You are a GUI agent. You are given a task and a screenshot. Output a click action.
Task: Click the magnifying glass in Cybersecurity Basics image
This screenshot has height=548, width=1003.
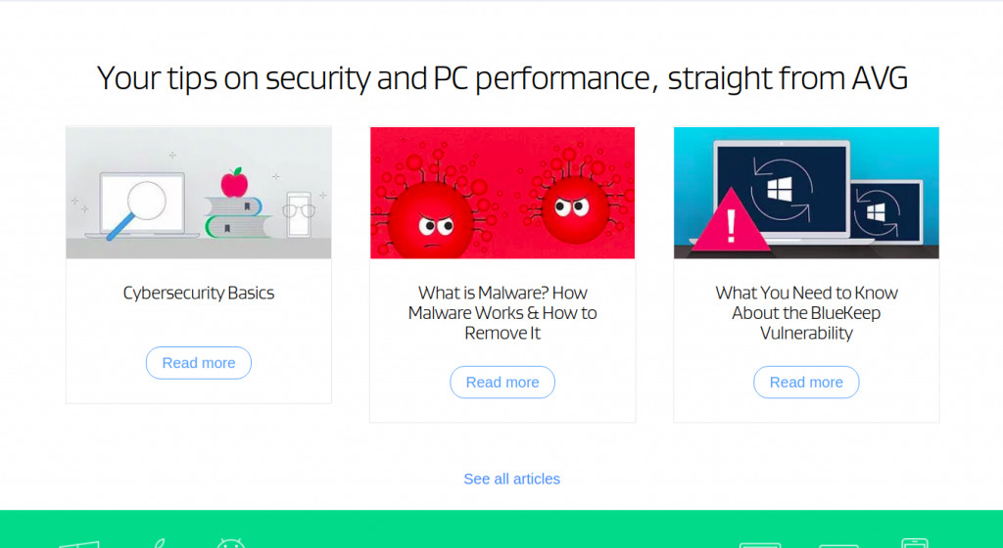point(140,207)
